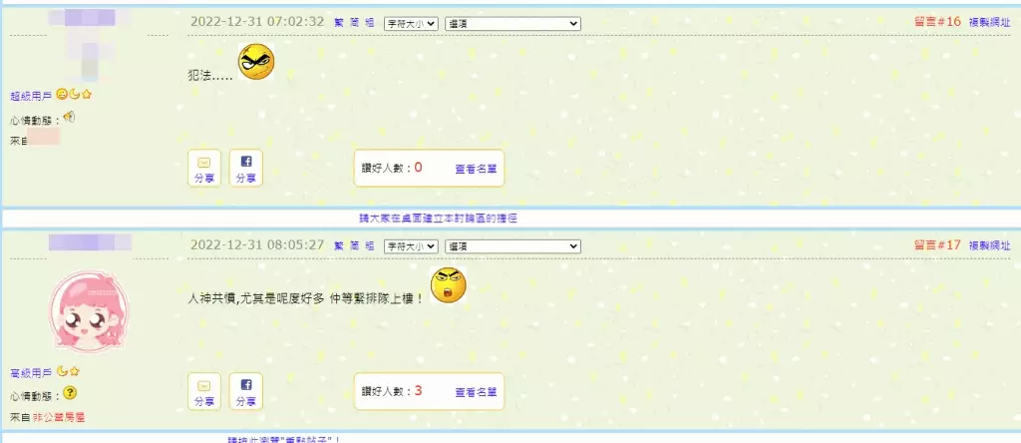
Task: Click the question mark mood icon in post #17
Action: point(70,394)
